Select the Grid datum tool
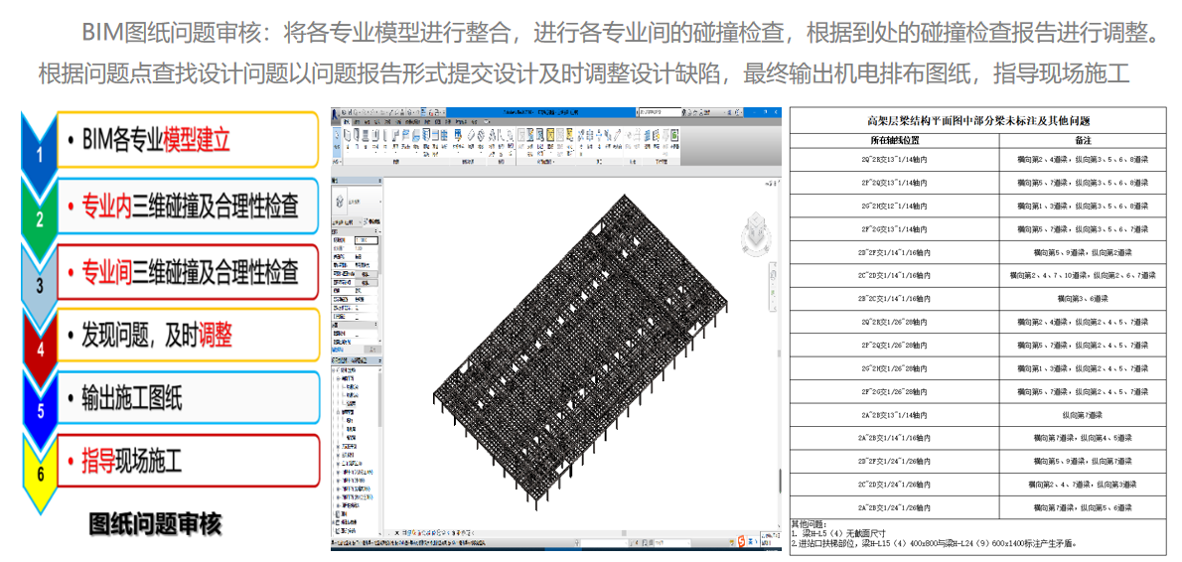Screen dimensions: 1182x562 tap(638, 139)
